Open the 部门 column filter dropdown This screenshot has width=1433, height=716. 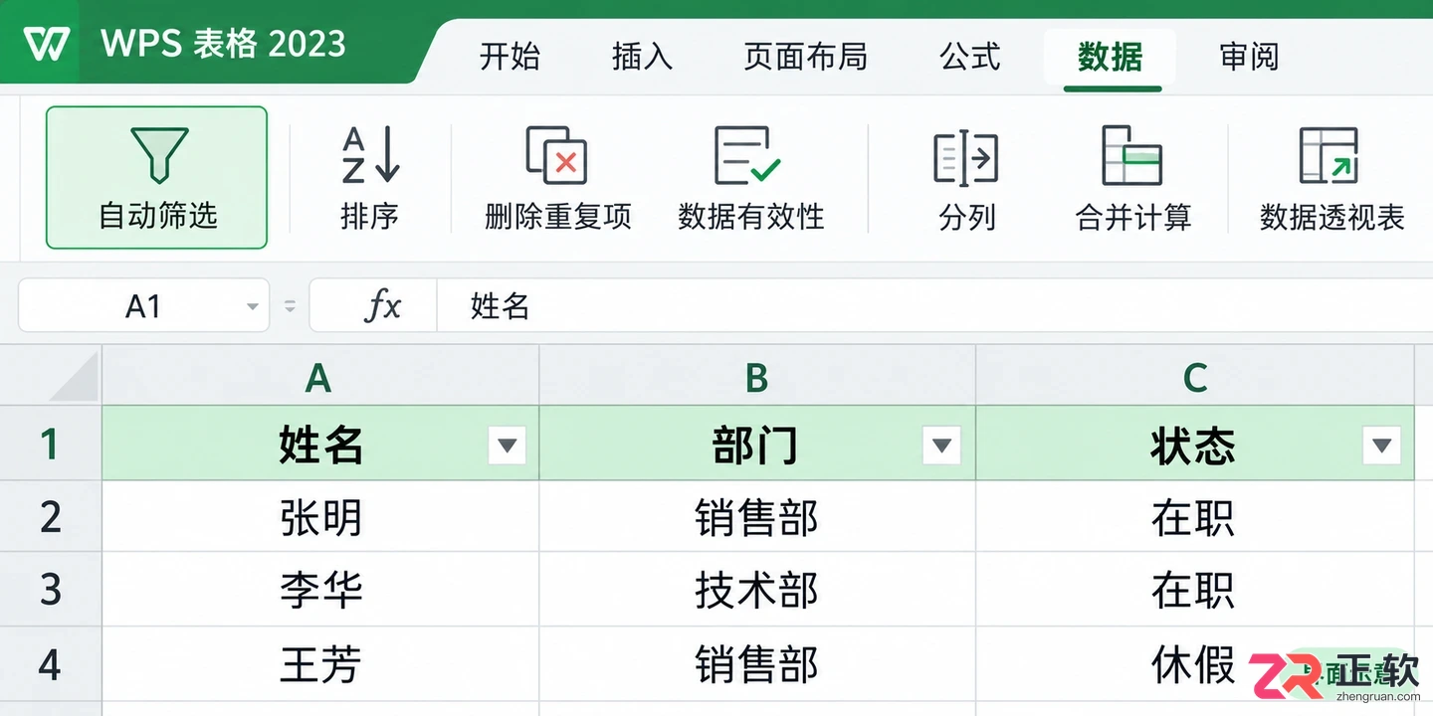tap(941, 445)
